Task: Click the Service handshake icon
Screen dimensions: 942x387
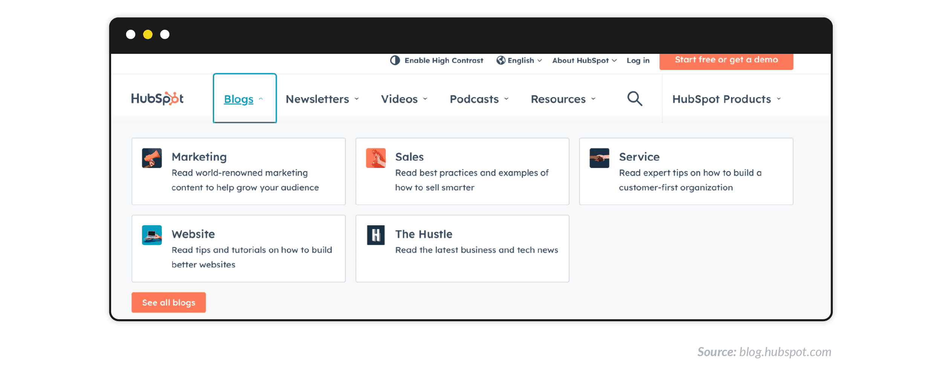Action: (599, 158)
